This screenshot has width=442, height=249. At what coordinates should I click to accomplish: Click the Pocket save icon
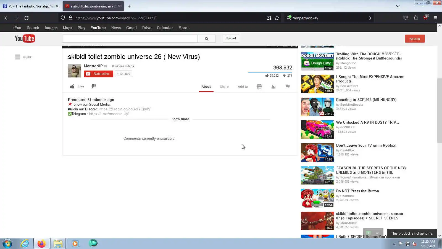coord(406,18)
